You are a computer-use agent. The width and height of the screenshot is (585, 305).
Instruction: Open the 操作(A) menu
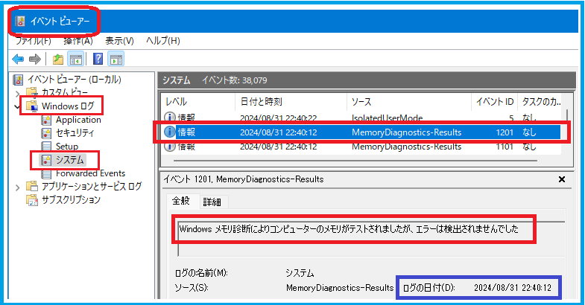(x=78, y=41)
